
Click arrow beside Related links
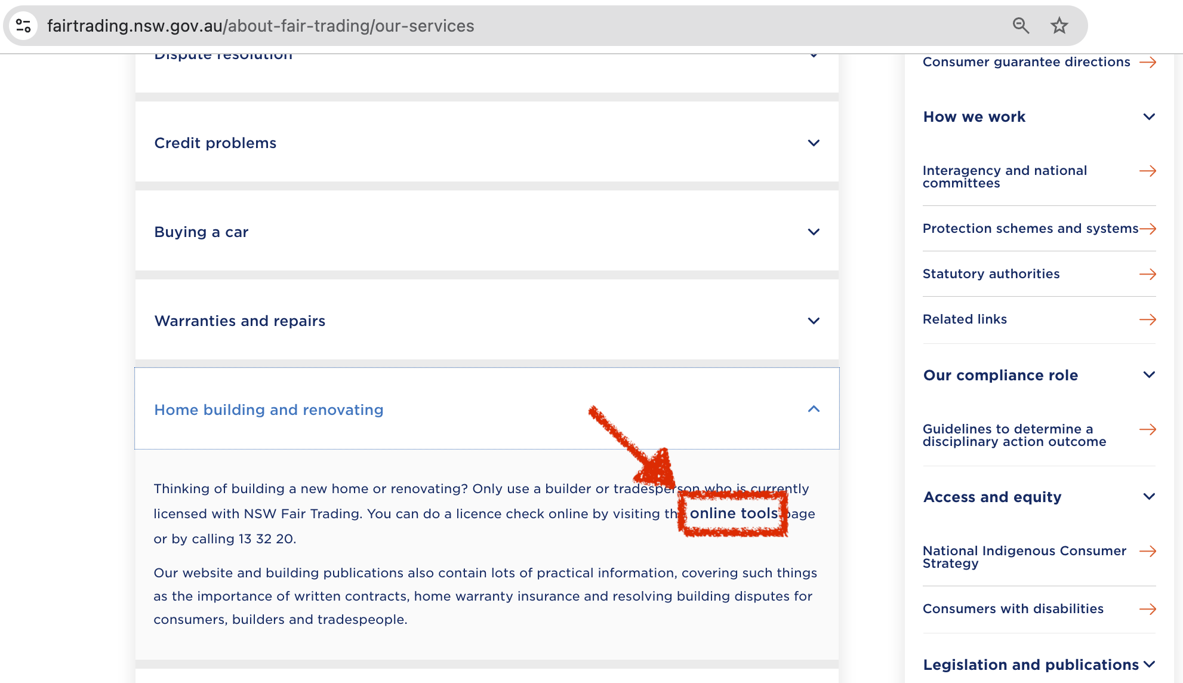pos(1147,319)
